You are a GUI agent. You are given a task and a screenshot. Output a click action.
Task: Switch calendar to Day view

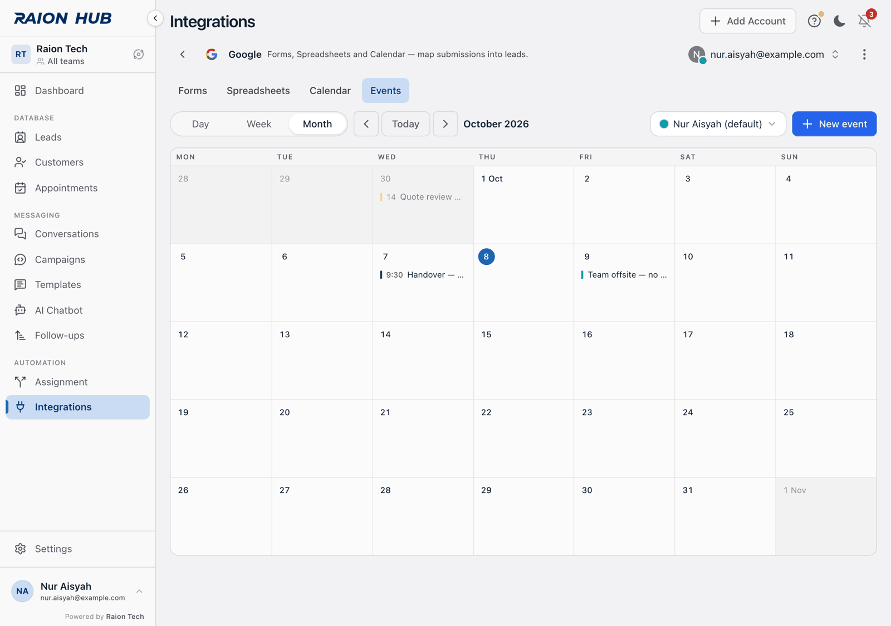tap(200, 124)
